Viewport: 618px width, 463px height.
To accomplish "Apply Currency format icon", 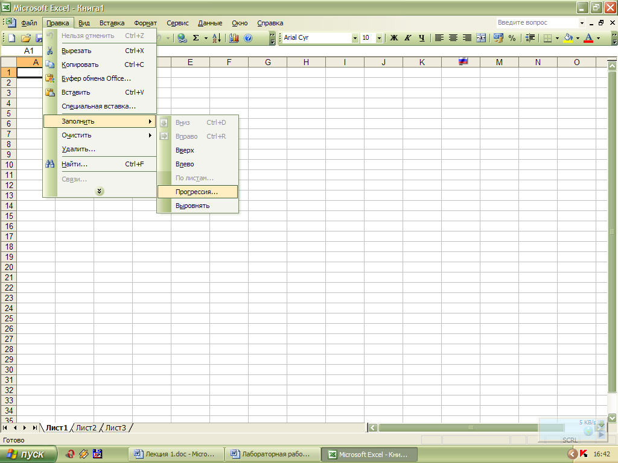I will 498,38.
